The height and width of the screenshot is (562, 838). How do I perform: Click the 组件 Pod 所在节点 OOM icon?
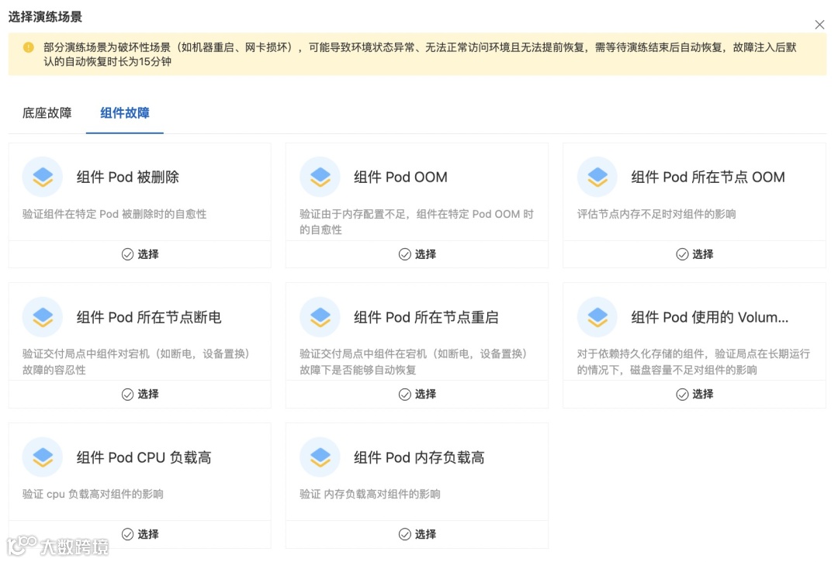click(597, 177)
